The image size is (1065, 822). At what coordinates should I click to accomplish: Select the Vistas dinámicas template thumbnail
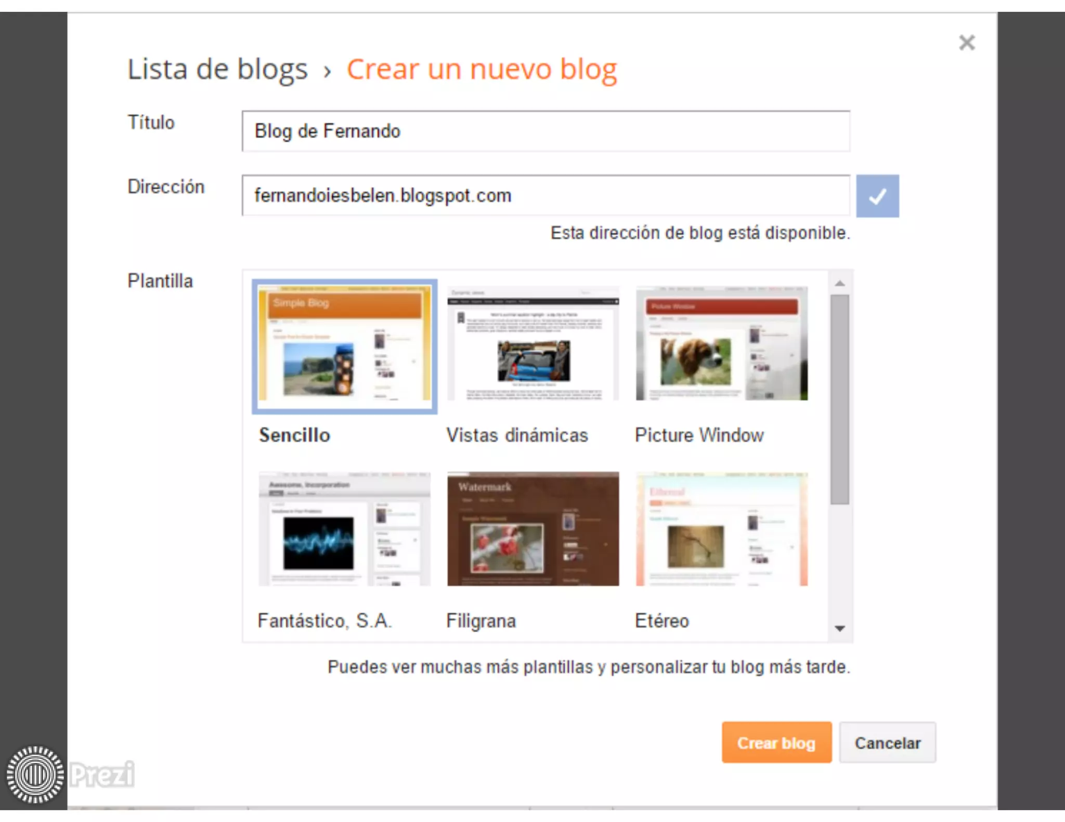tap(533, 343)
